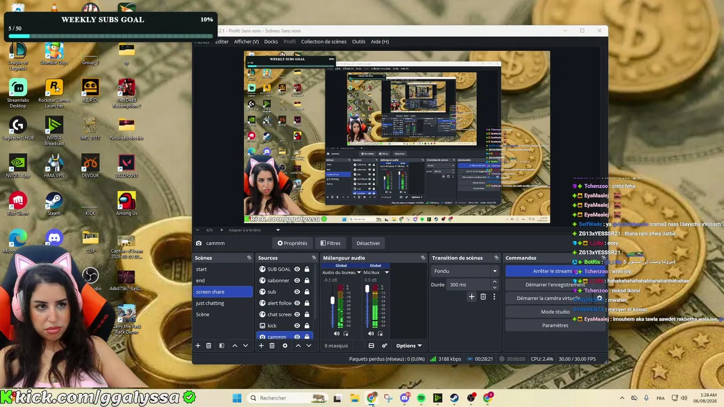Open source properties via the Sources gear icon
Image resolution: width=724 pixels, height=407 pixels.
tap(285, 345)
